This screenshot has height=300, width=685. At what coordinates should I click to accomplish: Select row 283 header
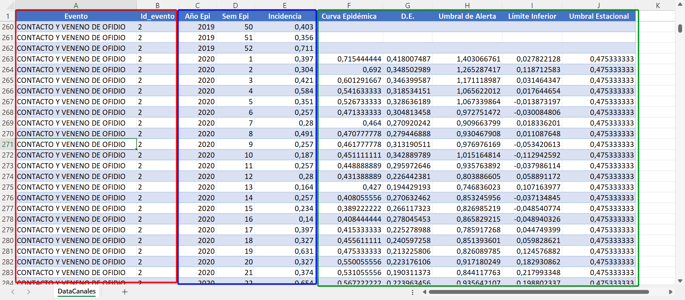[x=8, y=272]
